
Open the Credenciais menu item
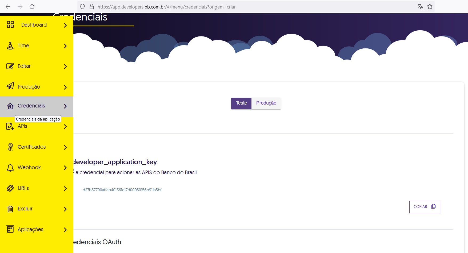tap(31, 106)
